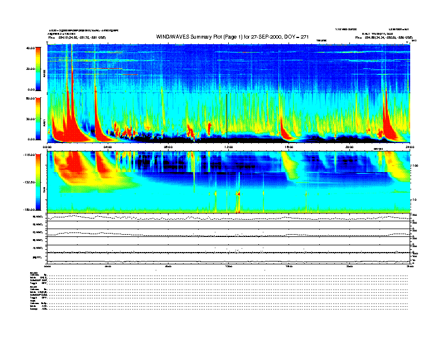Click the RAD2 intensity color bar
The height and width of the screenshot is (342, 442).
pyautogui.click(x=38, y=69)
